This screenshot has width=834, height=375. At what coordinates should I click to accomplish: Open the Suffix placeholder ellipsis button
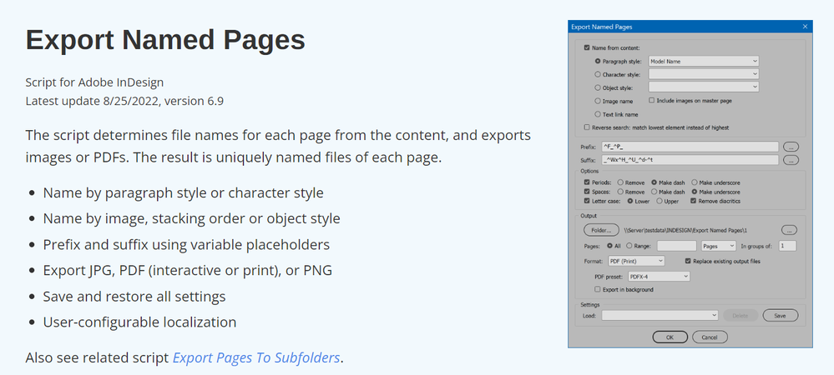(791, 159)
